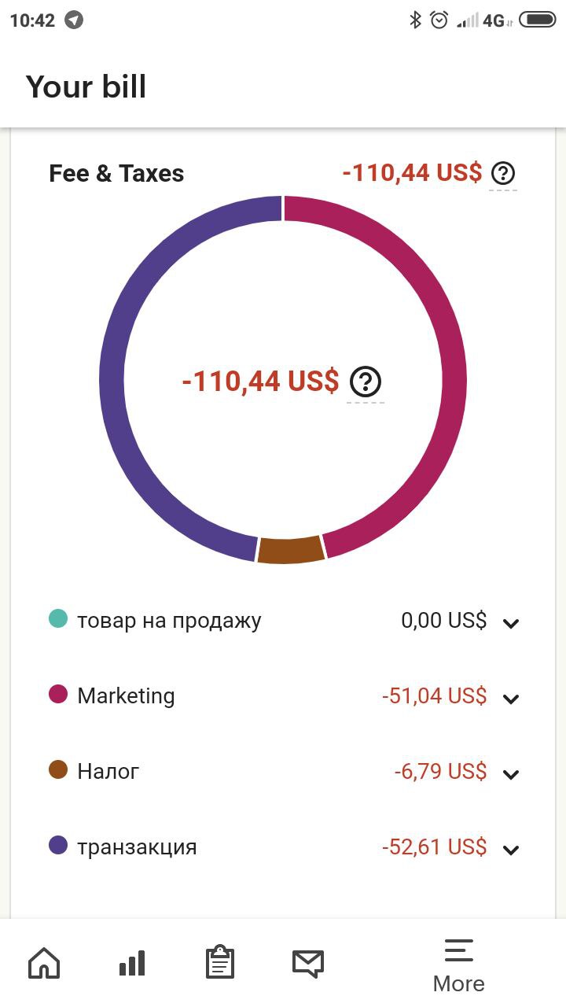
Task: Open the clipboard orders icon
Action: [x=220, y=961]
